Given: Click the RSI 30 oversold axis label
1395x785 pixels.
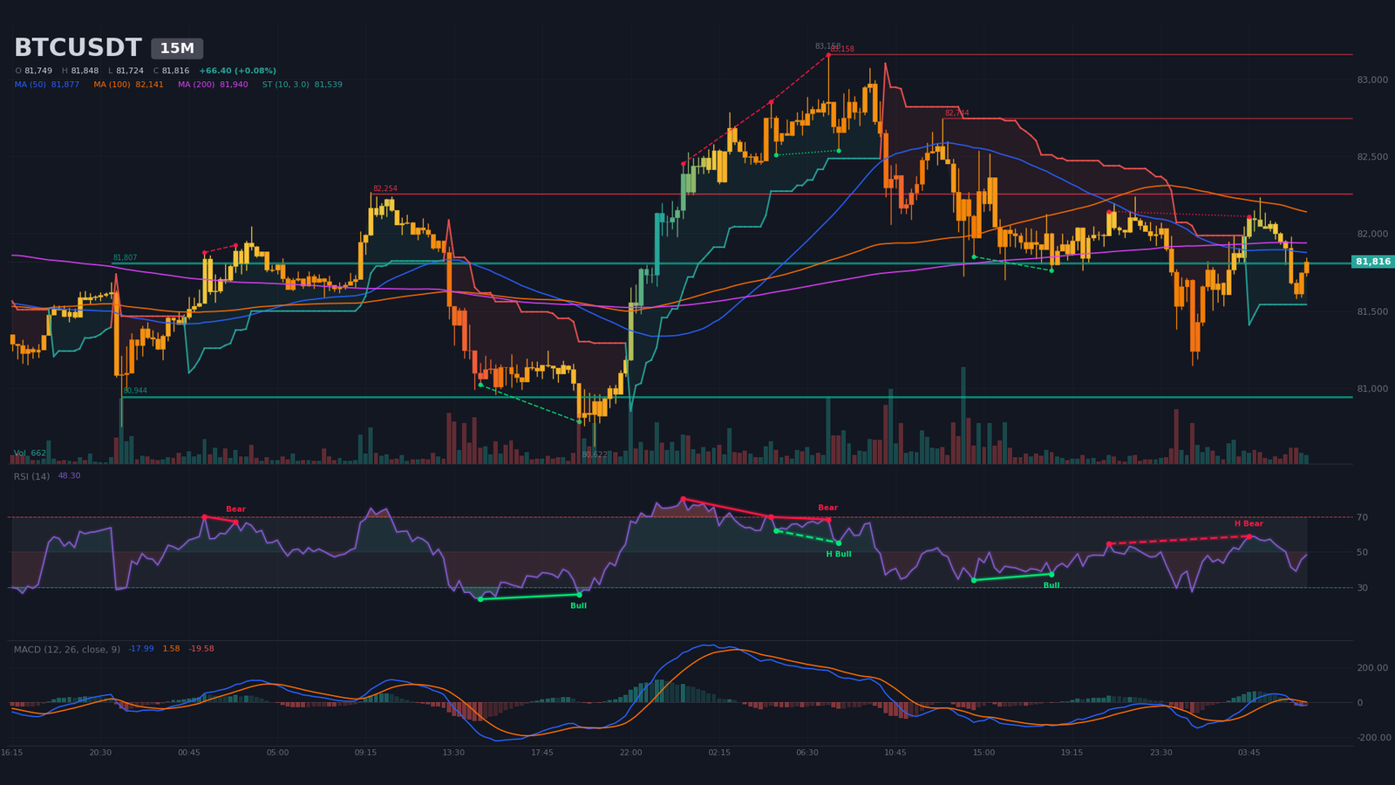Looking at the screenshot, I should tap(1363, 588).
